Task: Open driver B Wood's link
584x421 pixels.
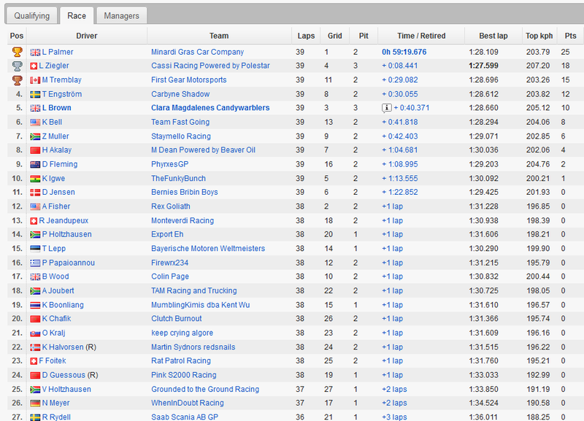Action: coord(55,277)
